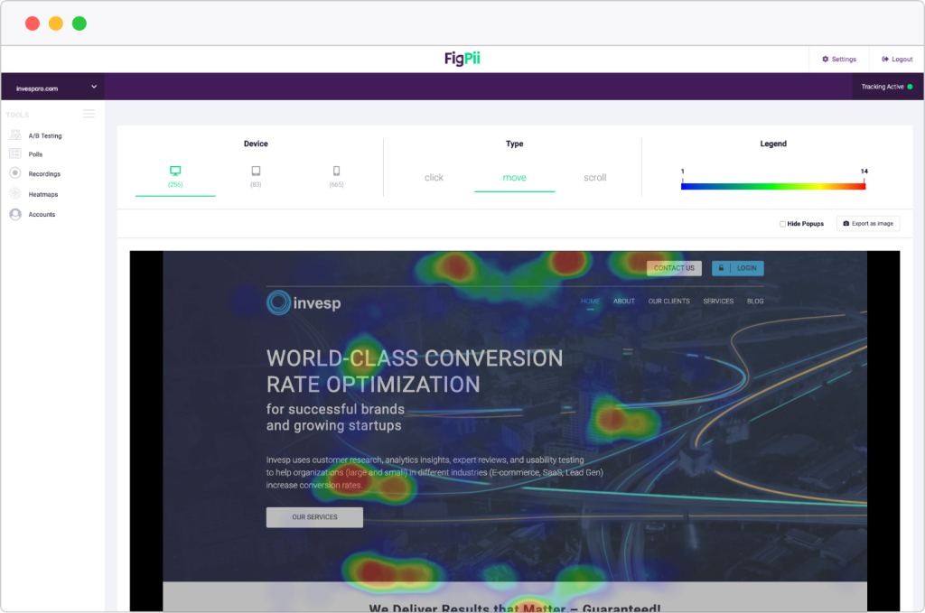925x613 pixels.
Task: Open Settings in the top bar
Action: pyautogui.click(x=839, y=60)
